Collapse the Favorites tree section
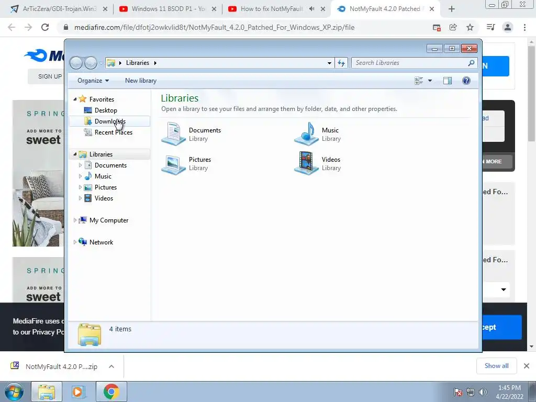 coord(75,99)
